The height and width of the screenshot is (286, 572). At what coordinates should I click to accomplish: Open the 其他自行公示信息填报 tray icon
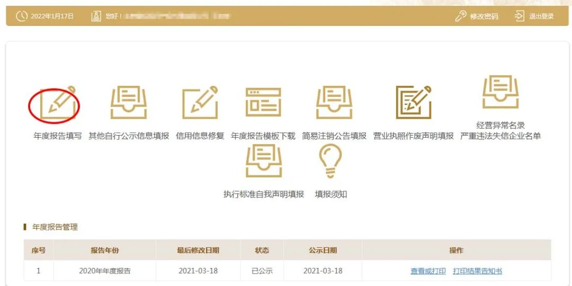(129, 103)
